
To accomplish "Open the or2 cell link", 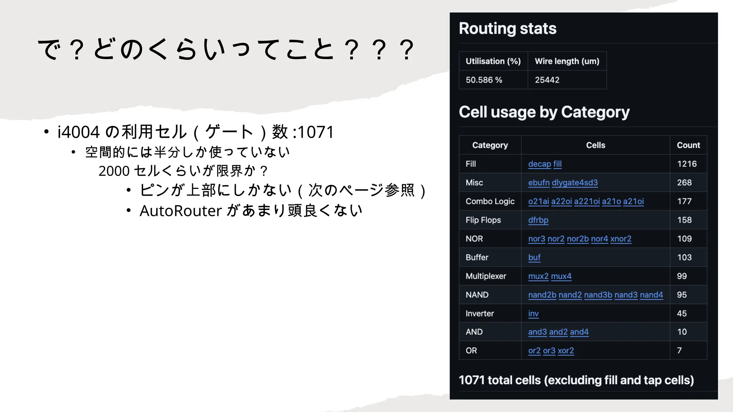I will click(534, 350).
